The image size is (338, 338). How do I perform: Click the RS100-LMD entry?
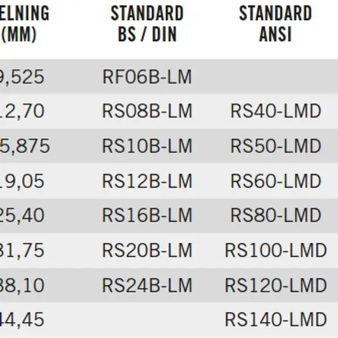pos(276,250)
